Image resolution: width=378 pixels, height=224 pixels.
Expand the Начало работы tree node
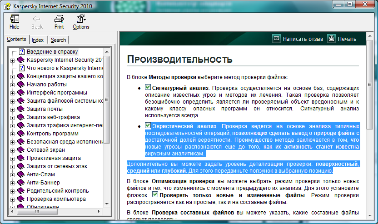click(13, 85)
